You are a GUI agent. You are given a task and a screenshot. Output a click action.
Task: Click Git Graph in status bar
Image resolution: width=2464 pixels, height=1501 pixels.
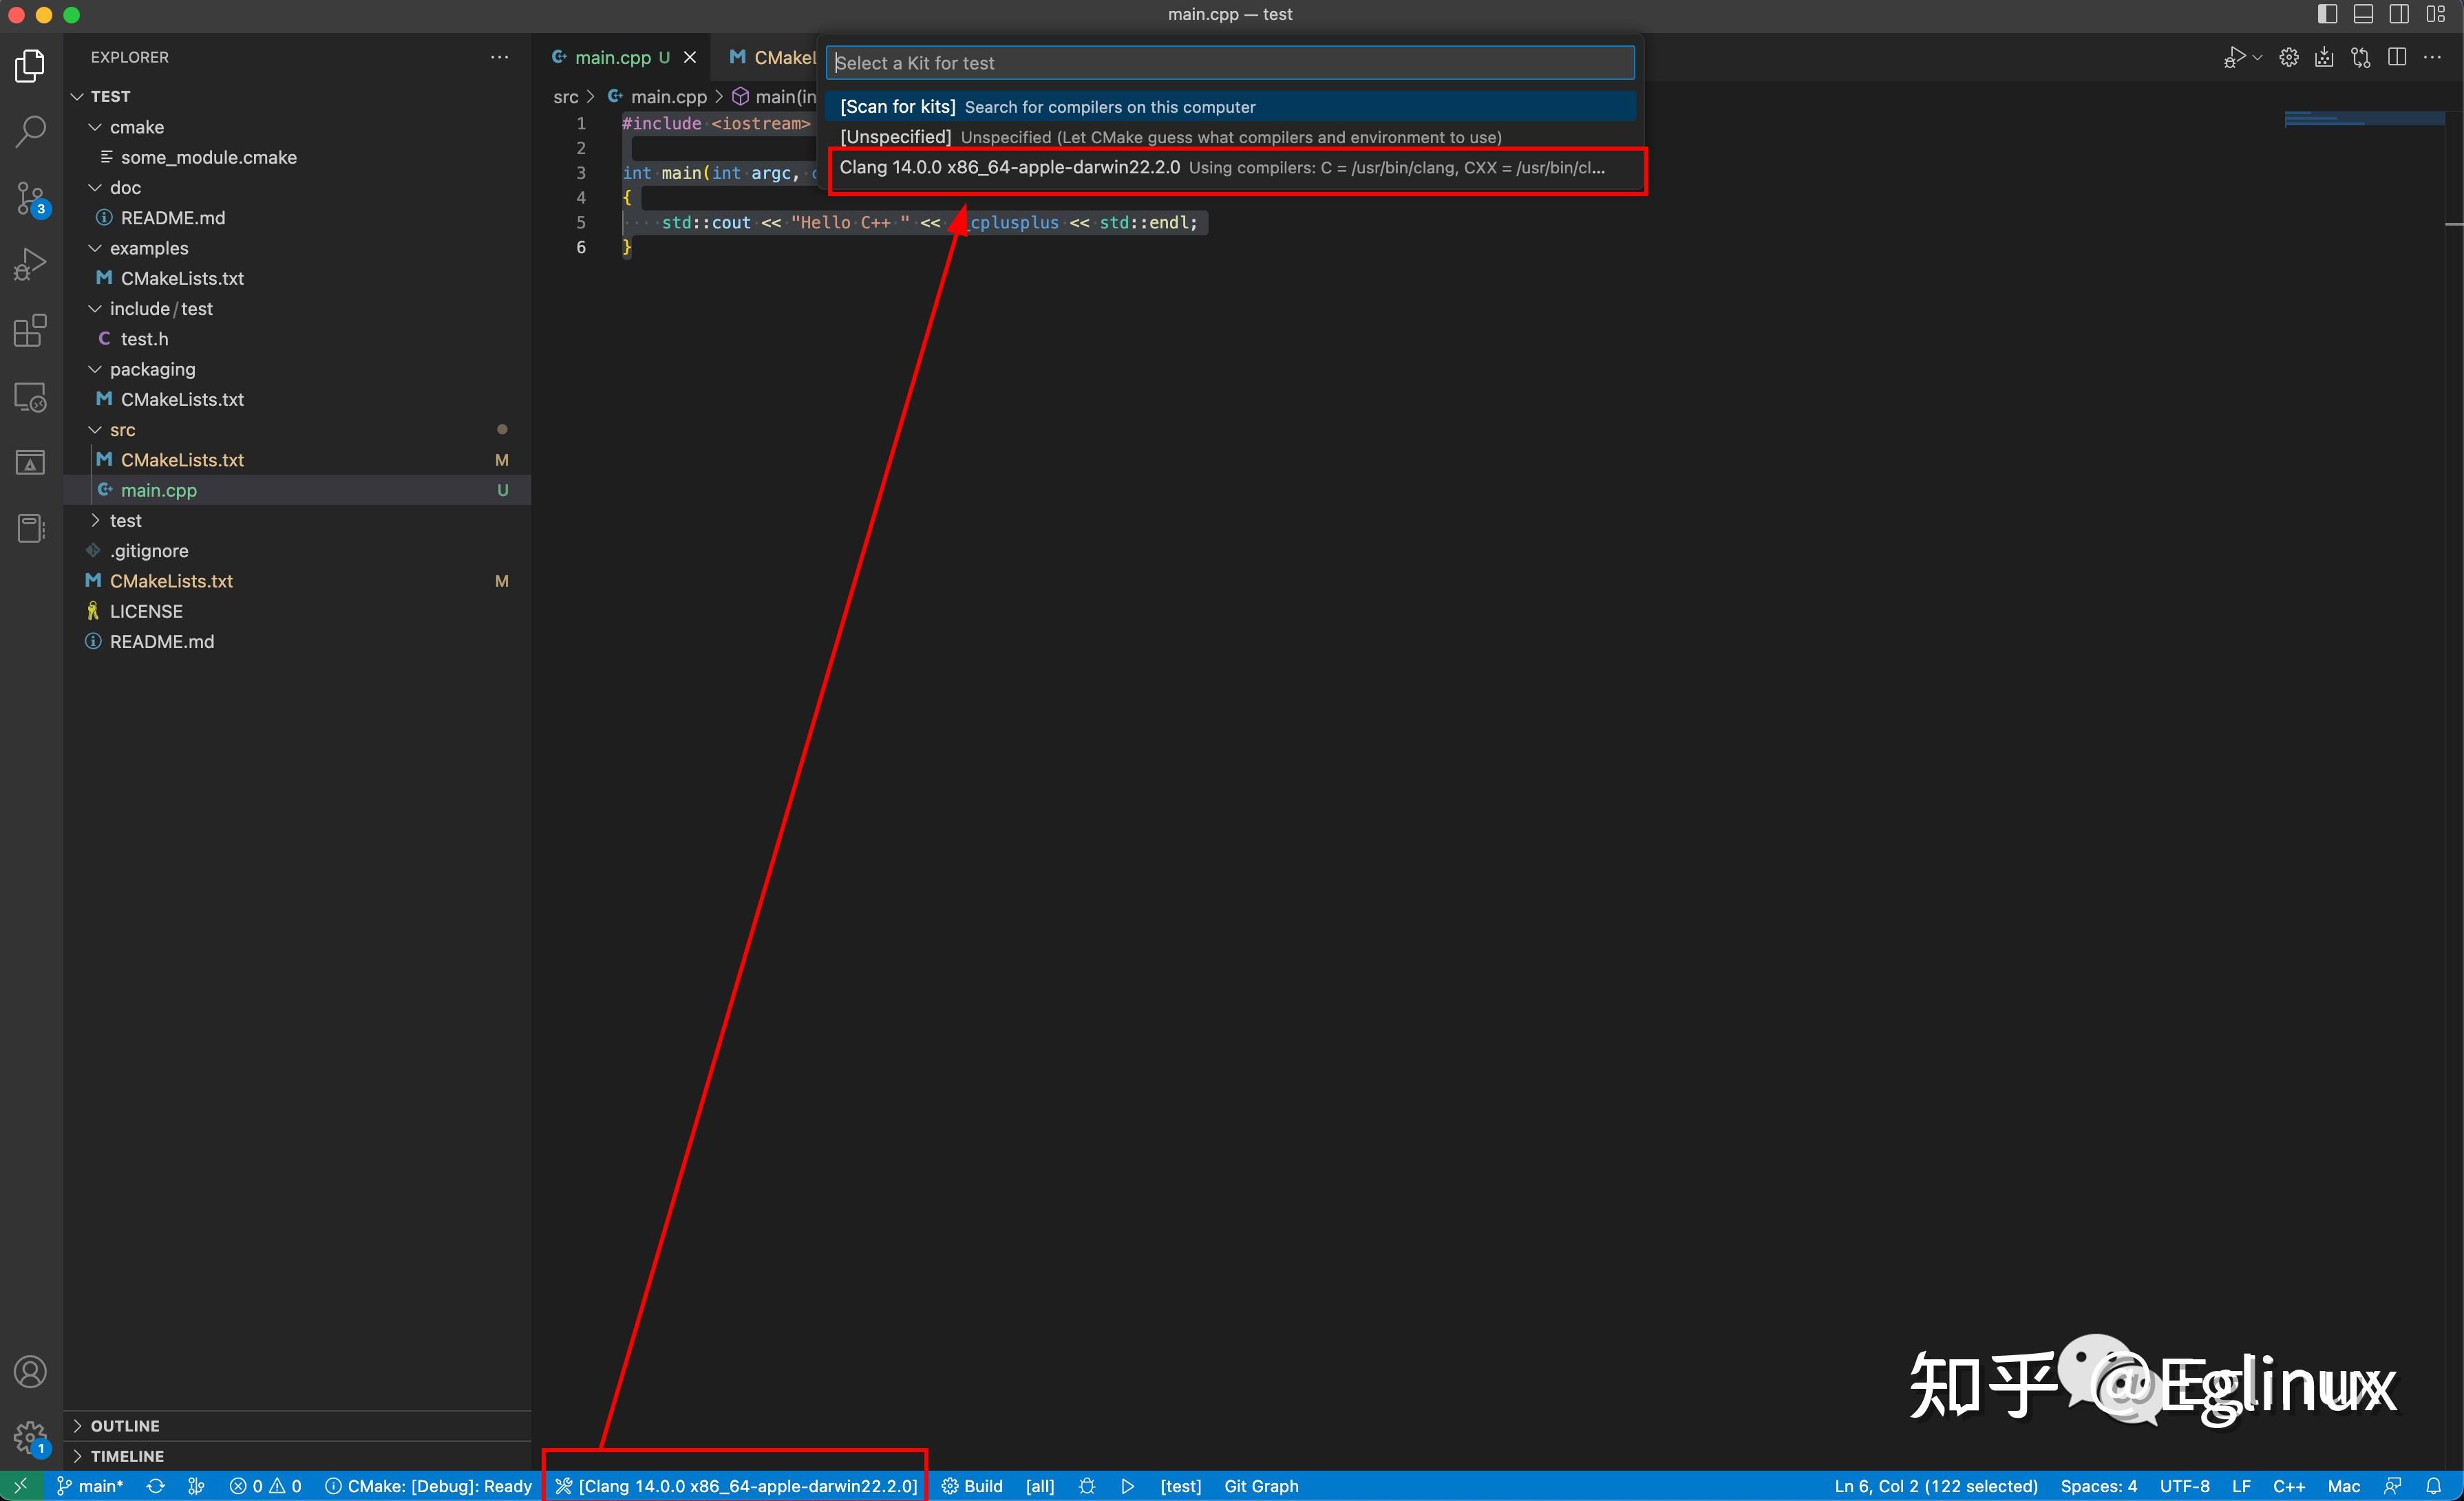coord(1261,1486)
